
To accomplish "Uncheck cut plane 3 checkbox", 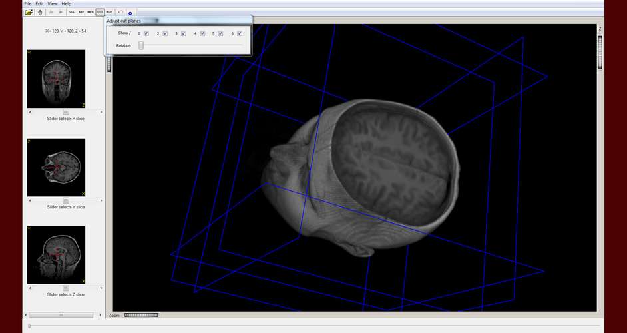I will coord(184,33).
